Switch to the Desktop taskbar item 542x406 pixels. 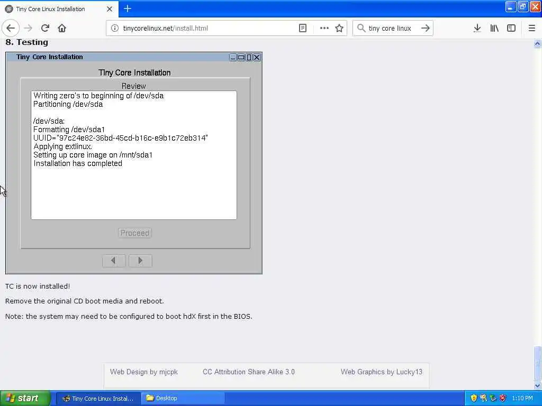pyautogui.click(x=183, y=399)
